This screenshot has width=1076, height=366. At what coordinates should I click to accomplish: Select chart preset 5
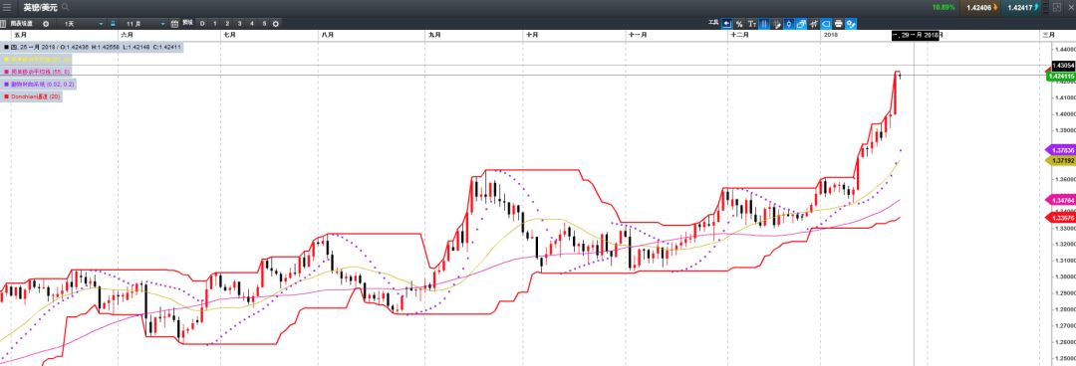[264, 23]
